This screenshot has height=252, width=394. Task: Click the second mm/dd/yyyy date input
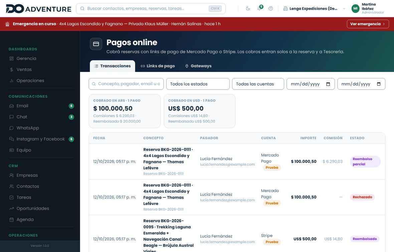click(361, 84)
